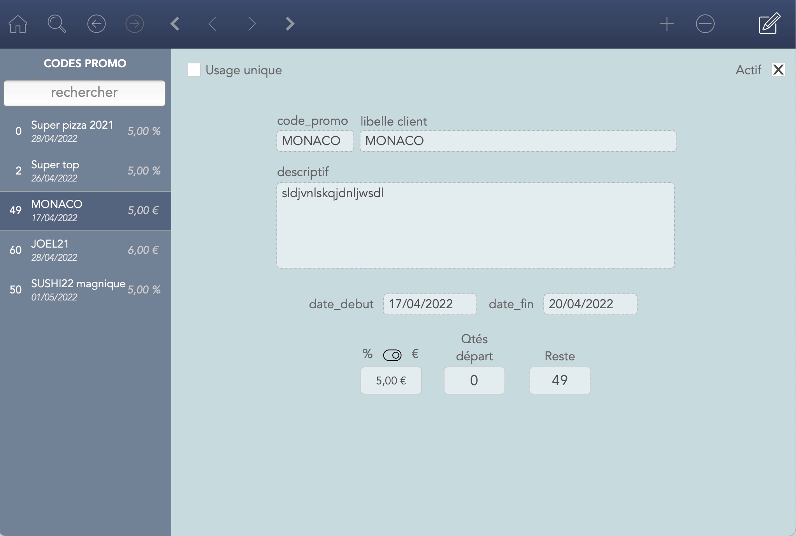Open search with magnifying glass icon
The height and width of the screenshot is (536, 796).
pos(56,24)
